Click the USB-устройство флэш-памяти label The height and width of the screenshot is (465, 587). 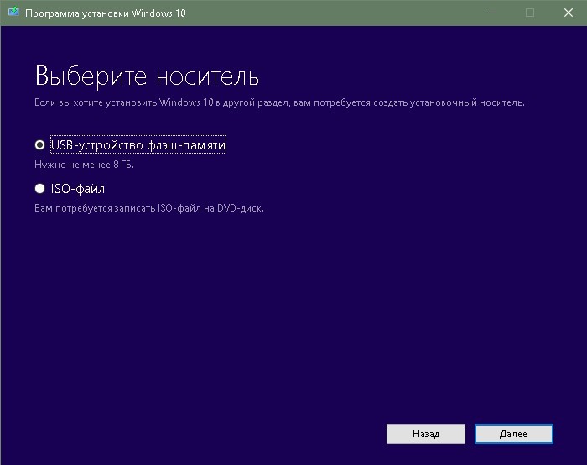pos(138,144)
